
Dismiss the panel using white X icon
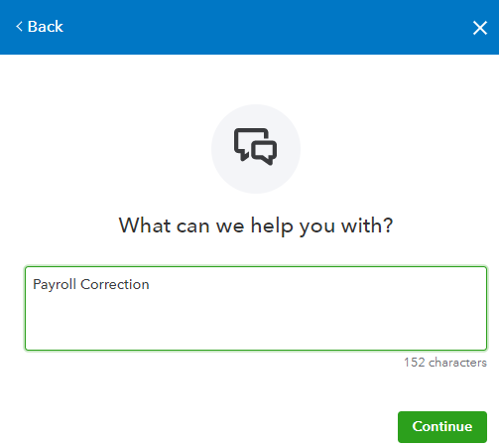[x=480, y=28]
